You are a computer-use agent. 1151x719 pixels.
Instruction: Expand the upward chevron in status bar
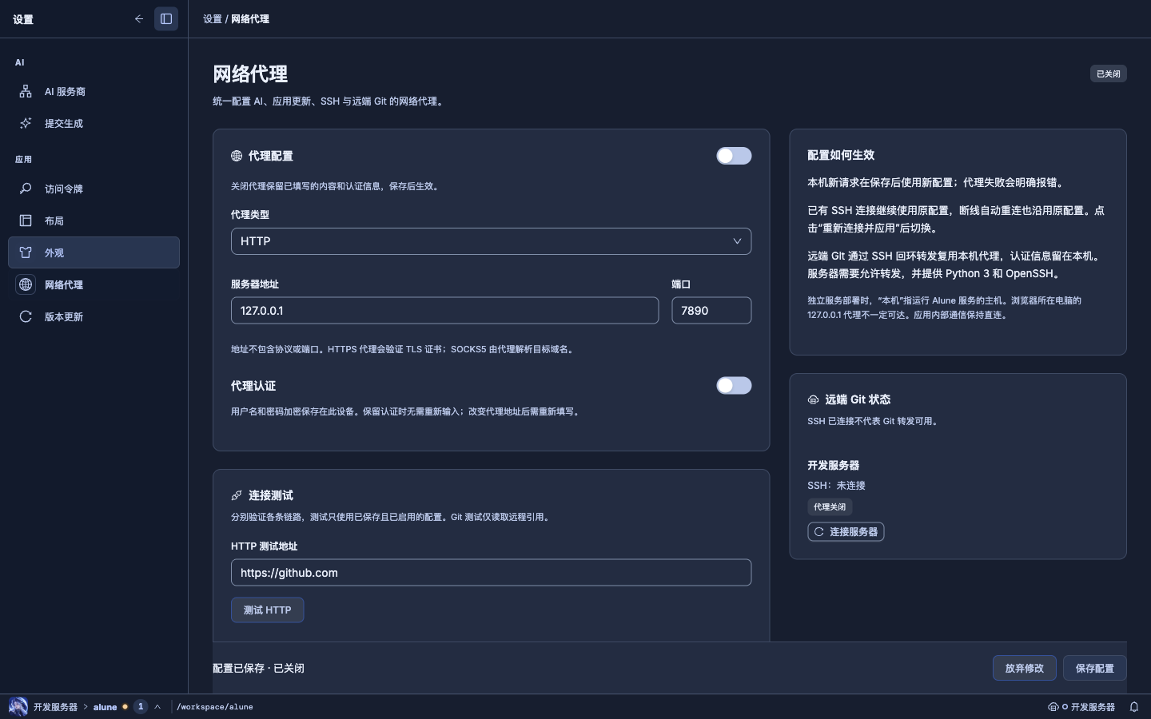pos(157,707)
